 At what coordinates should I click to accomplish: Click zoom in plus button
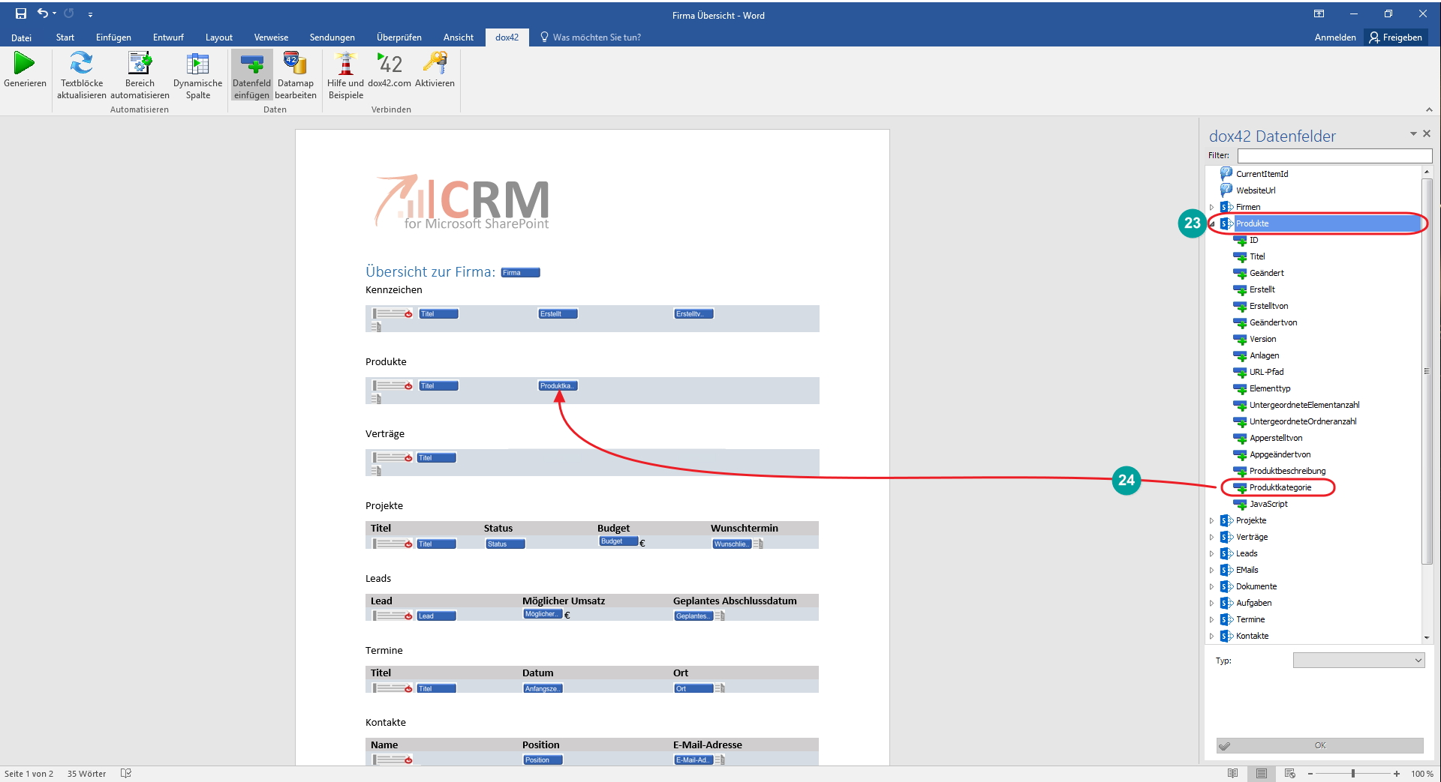(x=1397, y=774)
